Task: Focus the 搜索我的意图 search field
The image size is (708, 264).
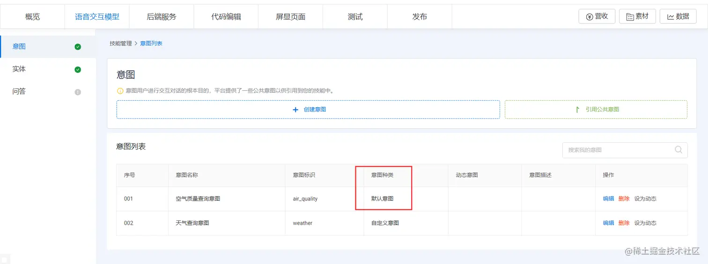Action: [625, 150]
